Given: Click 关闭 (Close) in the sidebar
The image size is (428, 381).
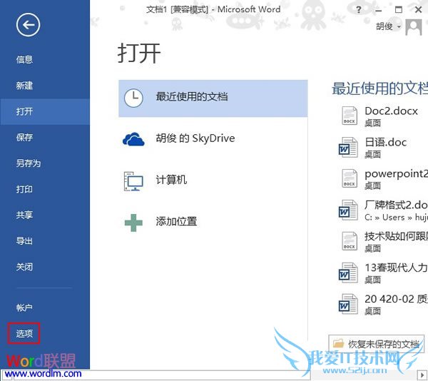Looking at the screenshot, I should (x=24, y=267).
